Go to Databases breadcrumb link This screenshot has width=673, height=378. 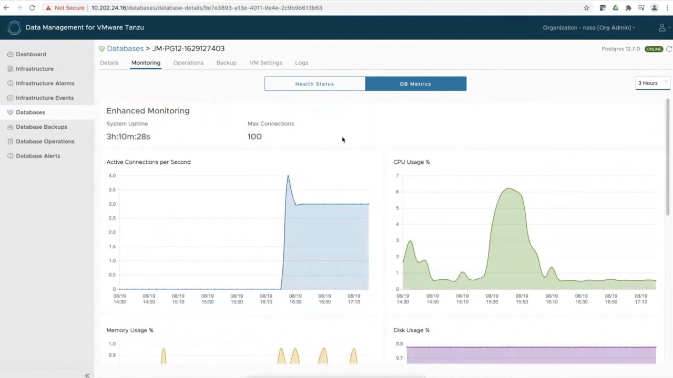125,48
